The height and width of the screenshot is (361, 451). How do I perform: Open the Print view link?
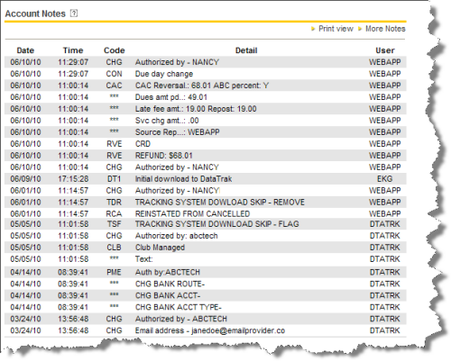(x=336, y=29)
